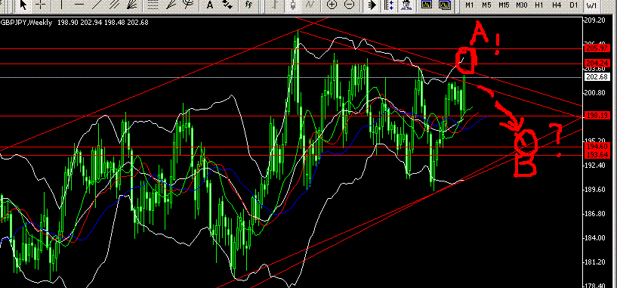Click the 193.64 price level label
This screenshot has height=288, width=617.
click(x=597, y=154)
